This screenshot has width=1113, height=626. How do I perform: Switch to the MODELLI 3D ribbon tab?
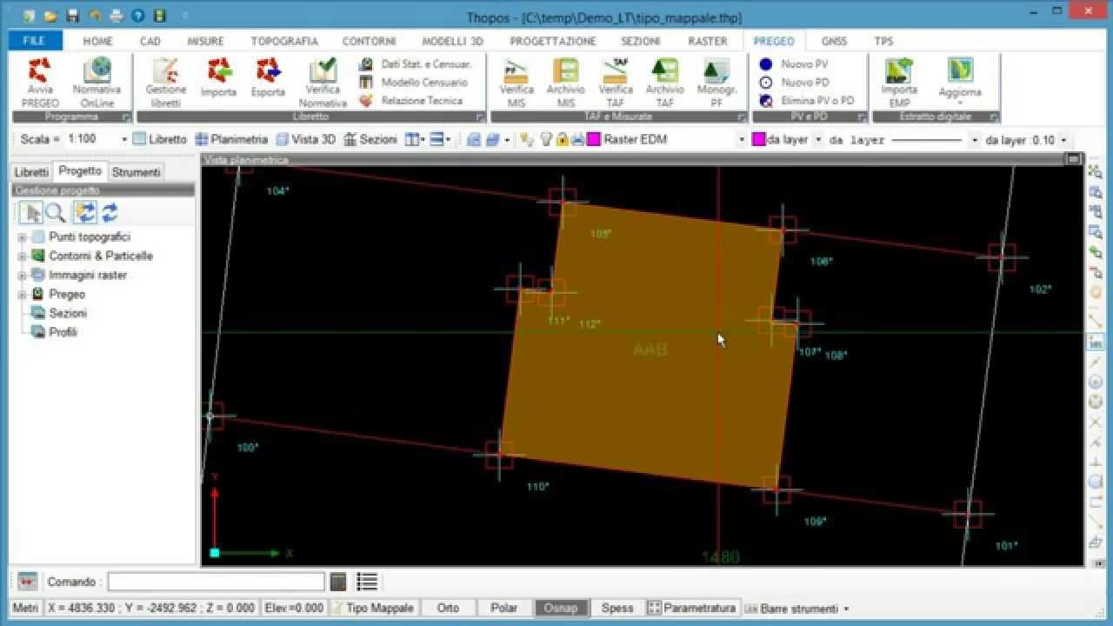(452, 41)
